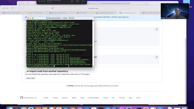Open the Pricing footer link

pos(105,98)
